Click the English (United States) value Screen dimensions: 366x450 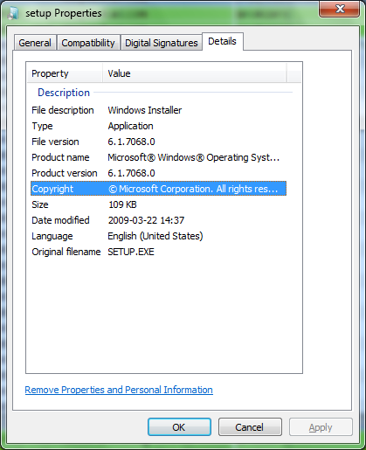[155, 236]
